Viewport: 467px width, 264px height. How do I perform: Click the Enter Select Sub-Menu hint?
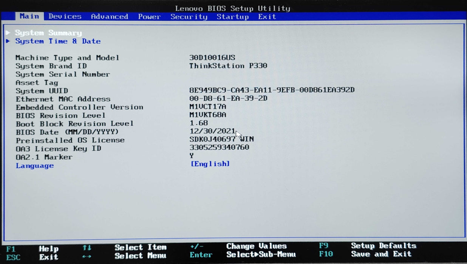(x=243, y=255)
